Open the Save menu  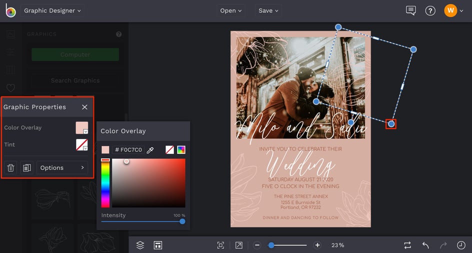pyautogui.click(x=268, y=10)
